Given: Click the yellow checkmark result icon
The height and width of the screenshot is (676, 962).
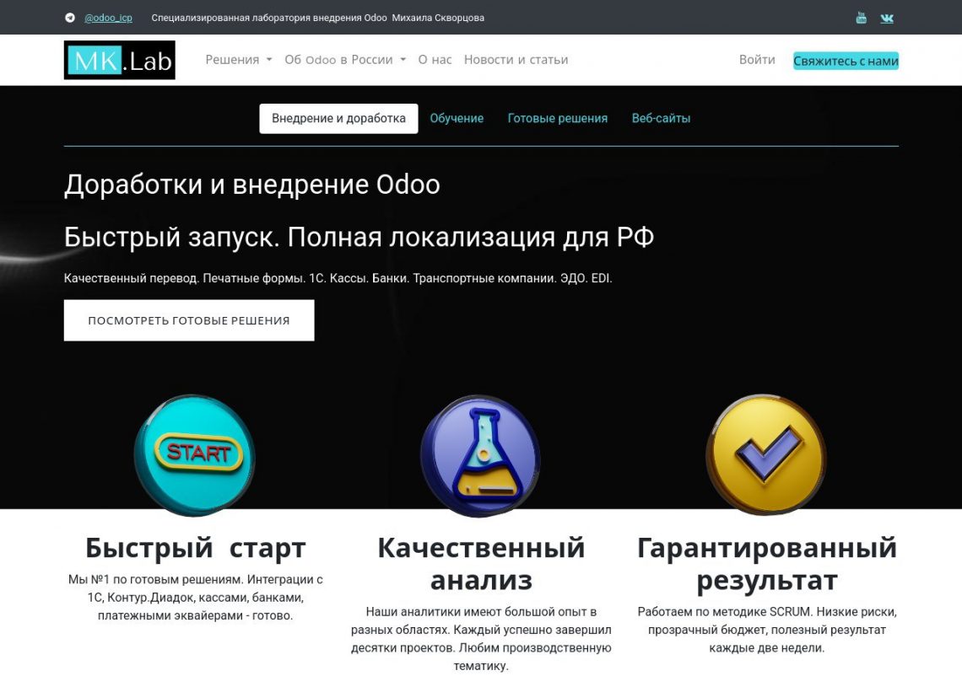Looking at the screenshot, I should 766,455.
